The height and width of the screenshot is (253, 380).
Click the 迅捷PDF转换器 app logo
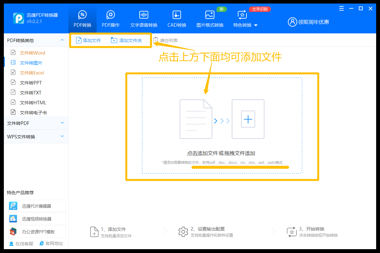(x=18, y=18)
